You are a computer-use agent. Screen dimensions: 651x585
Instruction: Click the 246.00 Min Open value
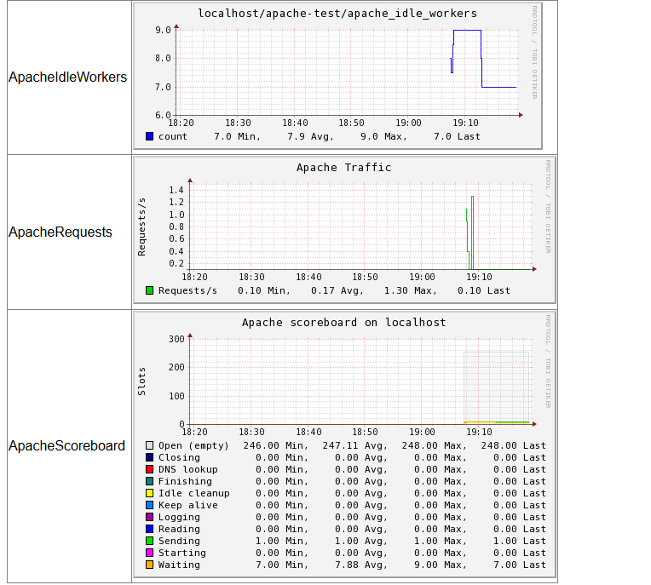pos(276,446)
